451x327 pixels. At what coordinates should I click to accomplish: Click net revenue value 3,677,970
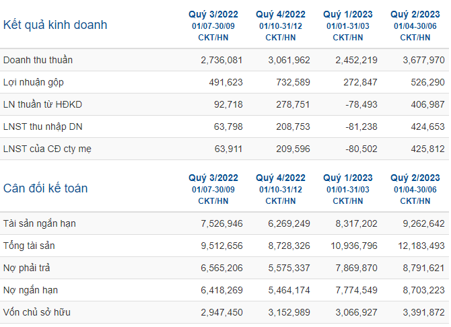pyautogui.click(x=423, y=60)
